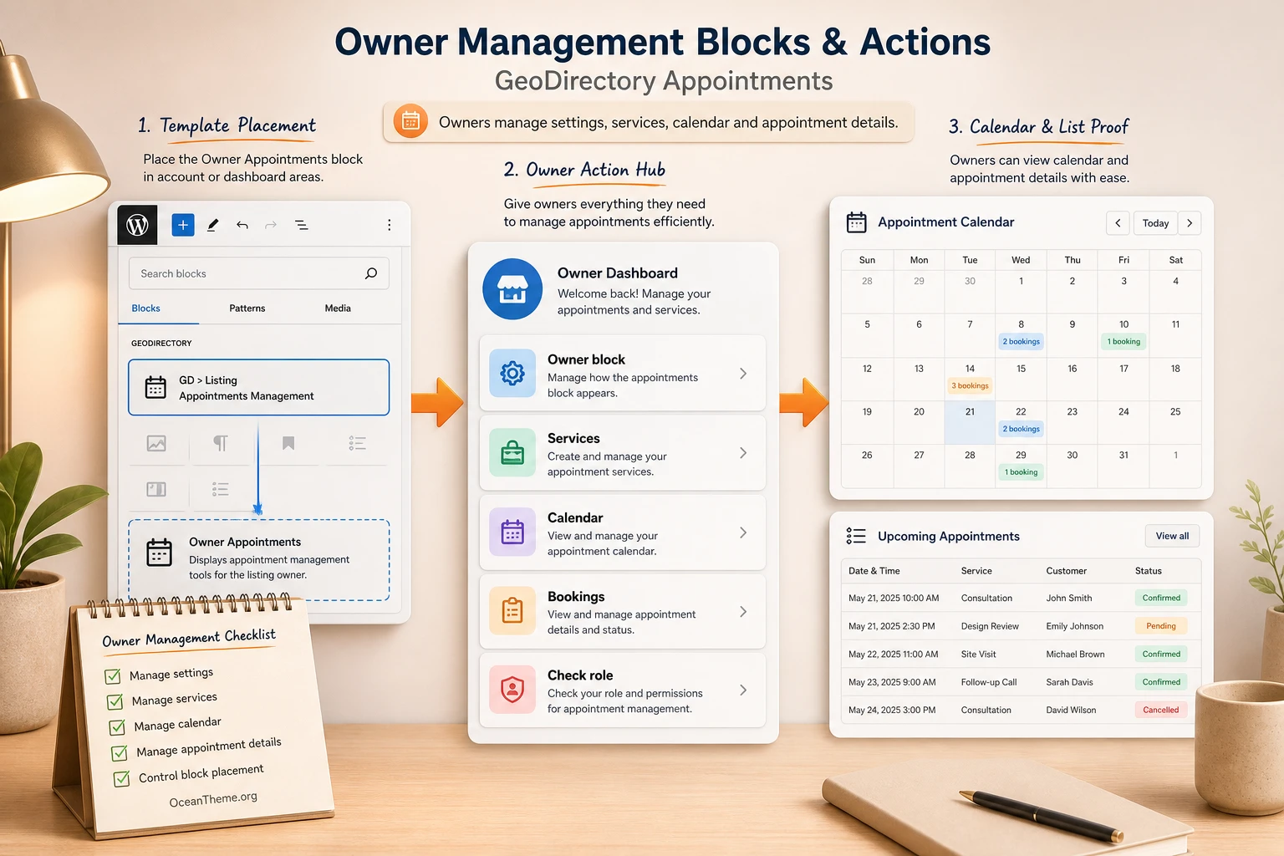This screenshot has width=1284, height=856.
Task: Click the Owner Dashboard storefront icon
Action: point(512,289)
